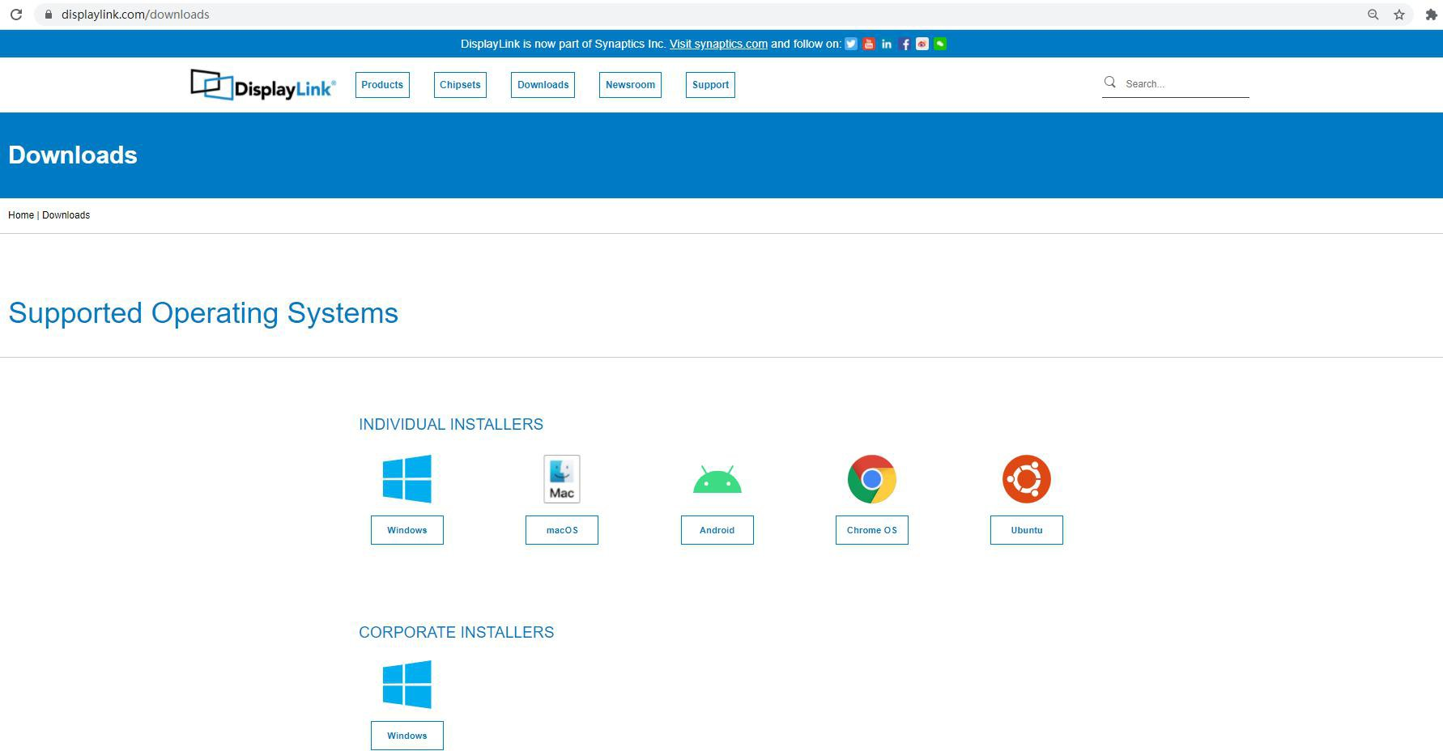Open the Weibo social icon
The height and width of the screenshot is (751, 1443).
(x=922, y=44)
